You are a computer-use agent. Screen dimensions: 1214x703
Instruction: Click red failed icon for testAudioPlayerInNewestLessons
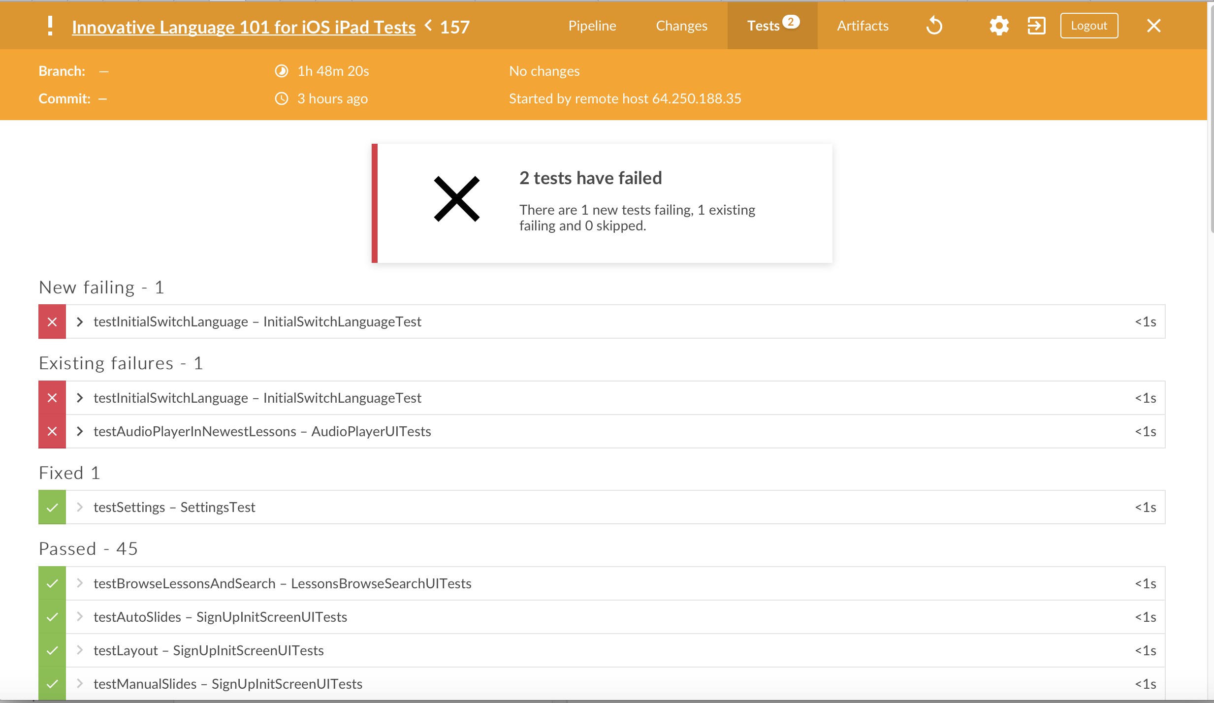pos(52,431)
